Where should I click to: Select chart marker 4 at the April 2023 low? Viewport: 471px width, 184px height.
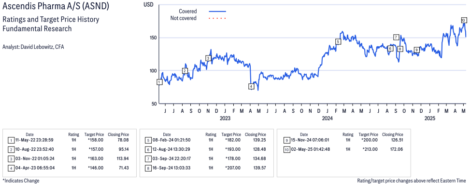click(x=251, y=86)
